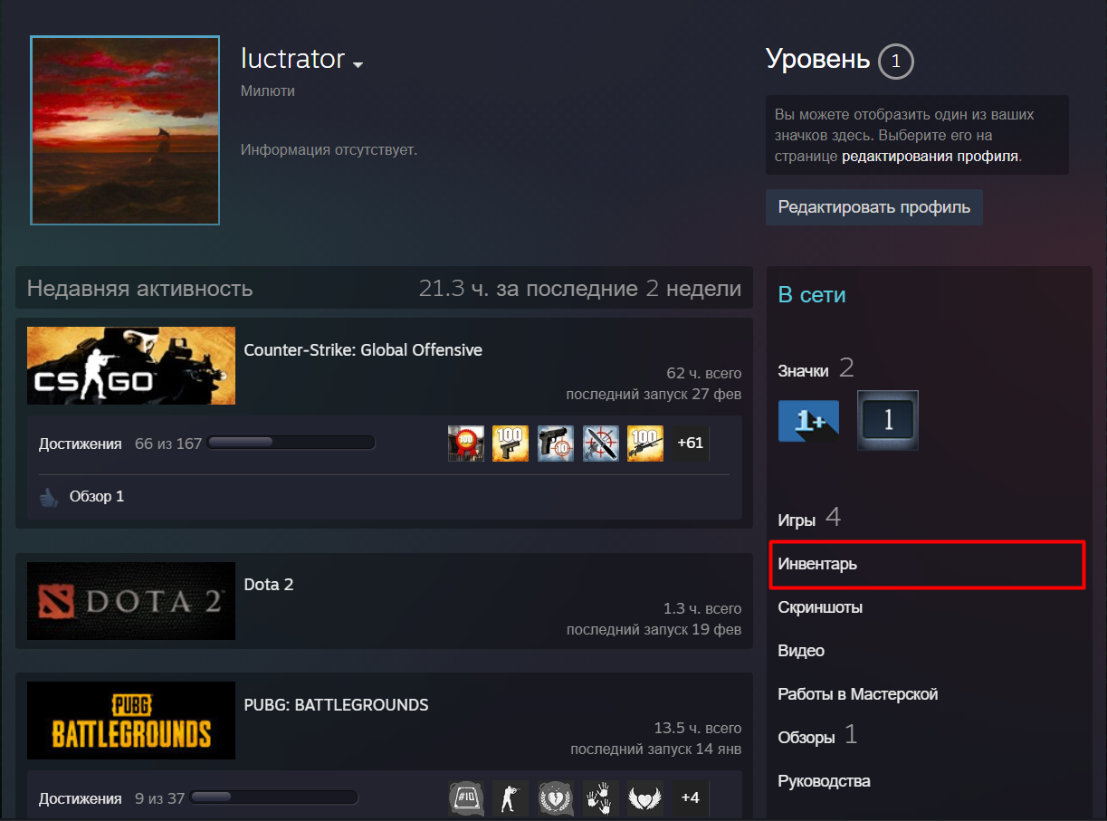Click the последний запуск 27 фев text

click(x=654, y=395)
